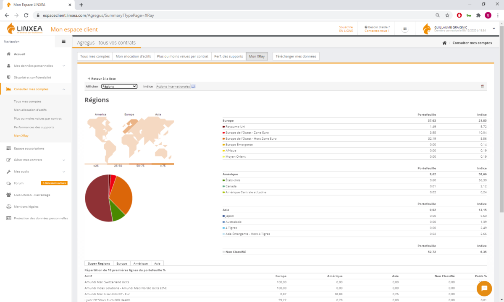Collapse the Consulter mes comptes sidebar section
The height and width of the screenshot is (302, 504).
[36, 89]
